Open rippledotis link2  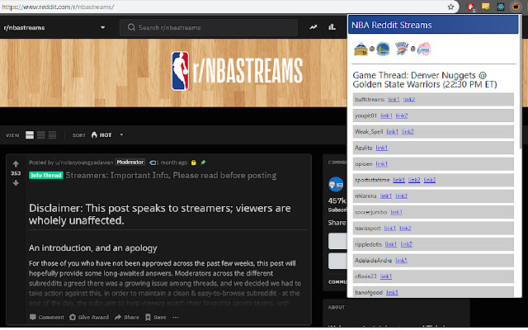[x=406, y=244]
